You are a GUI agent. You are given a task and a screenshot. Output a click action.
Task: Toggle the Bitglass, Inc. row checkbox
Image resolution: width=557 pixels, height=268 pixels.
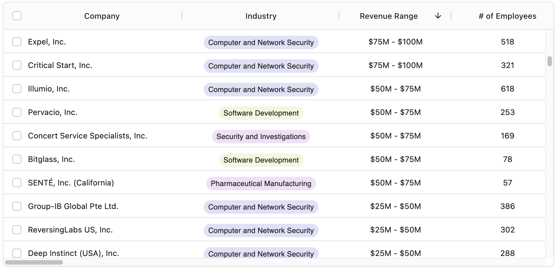click(x=17, y=159)
